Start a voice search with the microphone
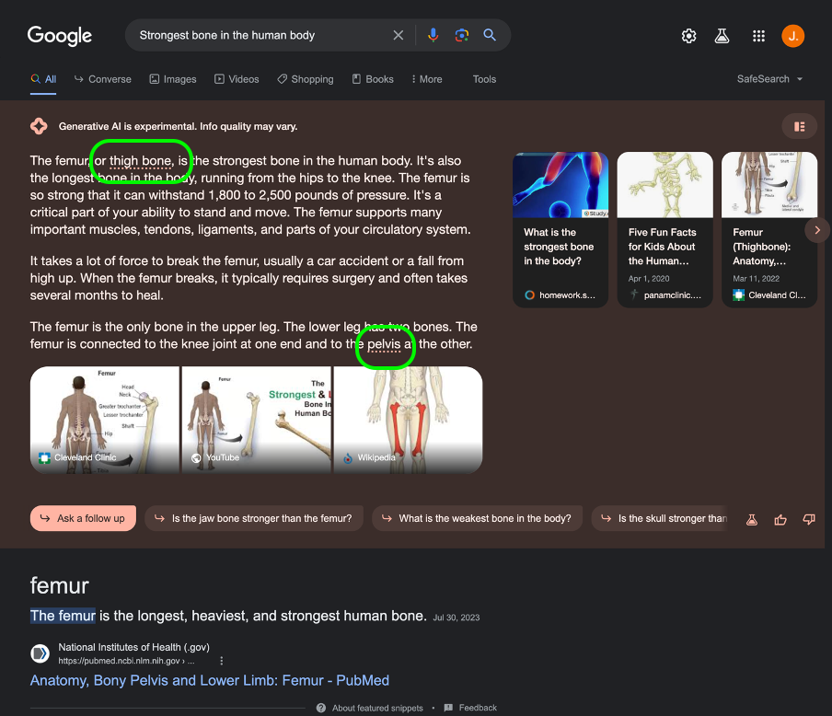 [x=433, y=35]
